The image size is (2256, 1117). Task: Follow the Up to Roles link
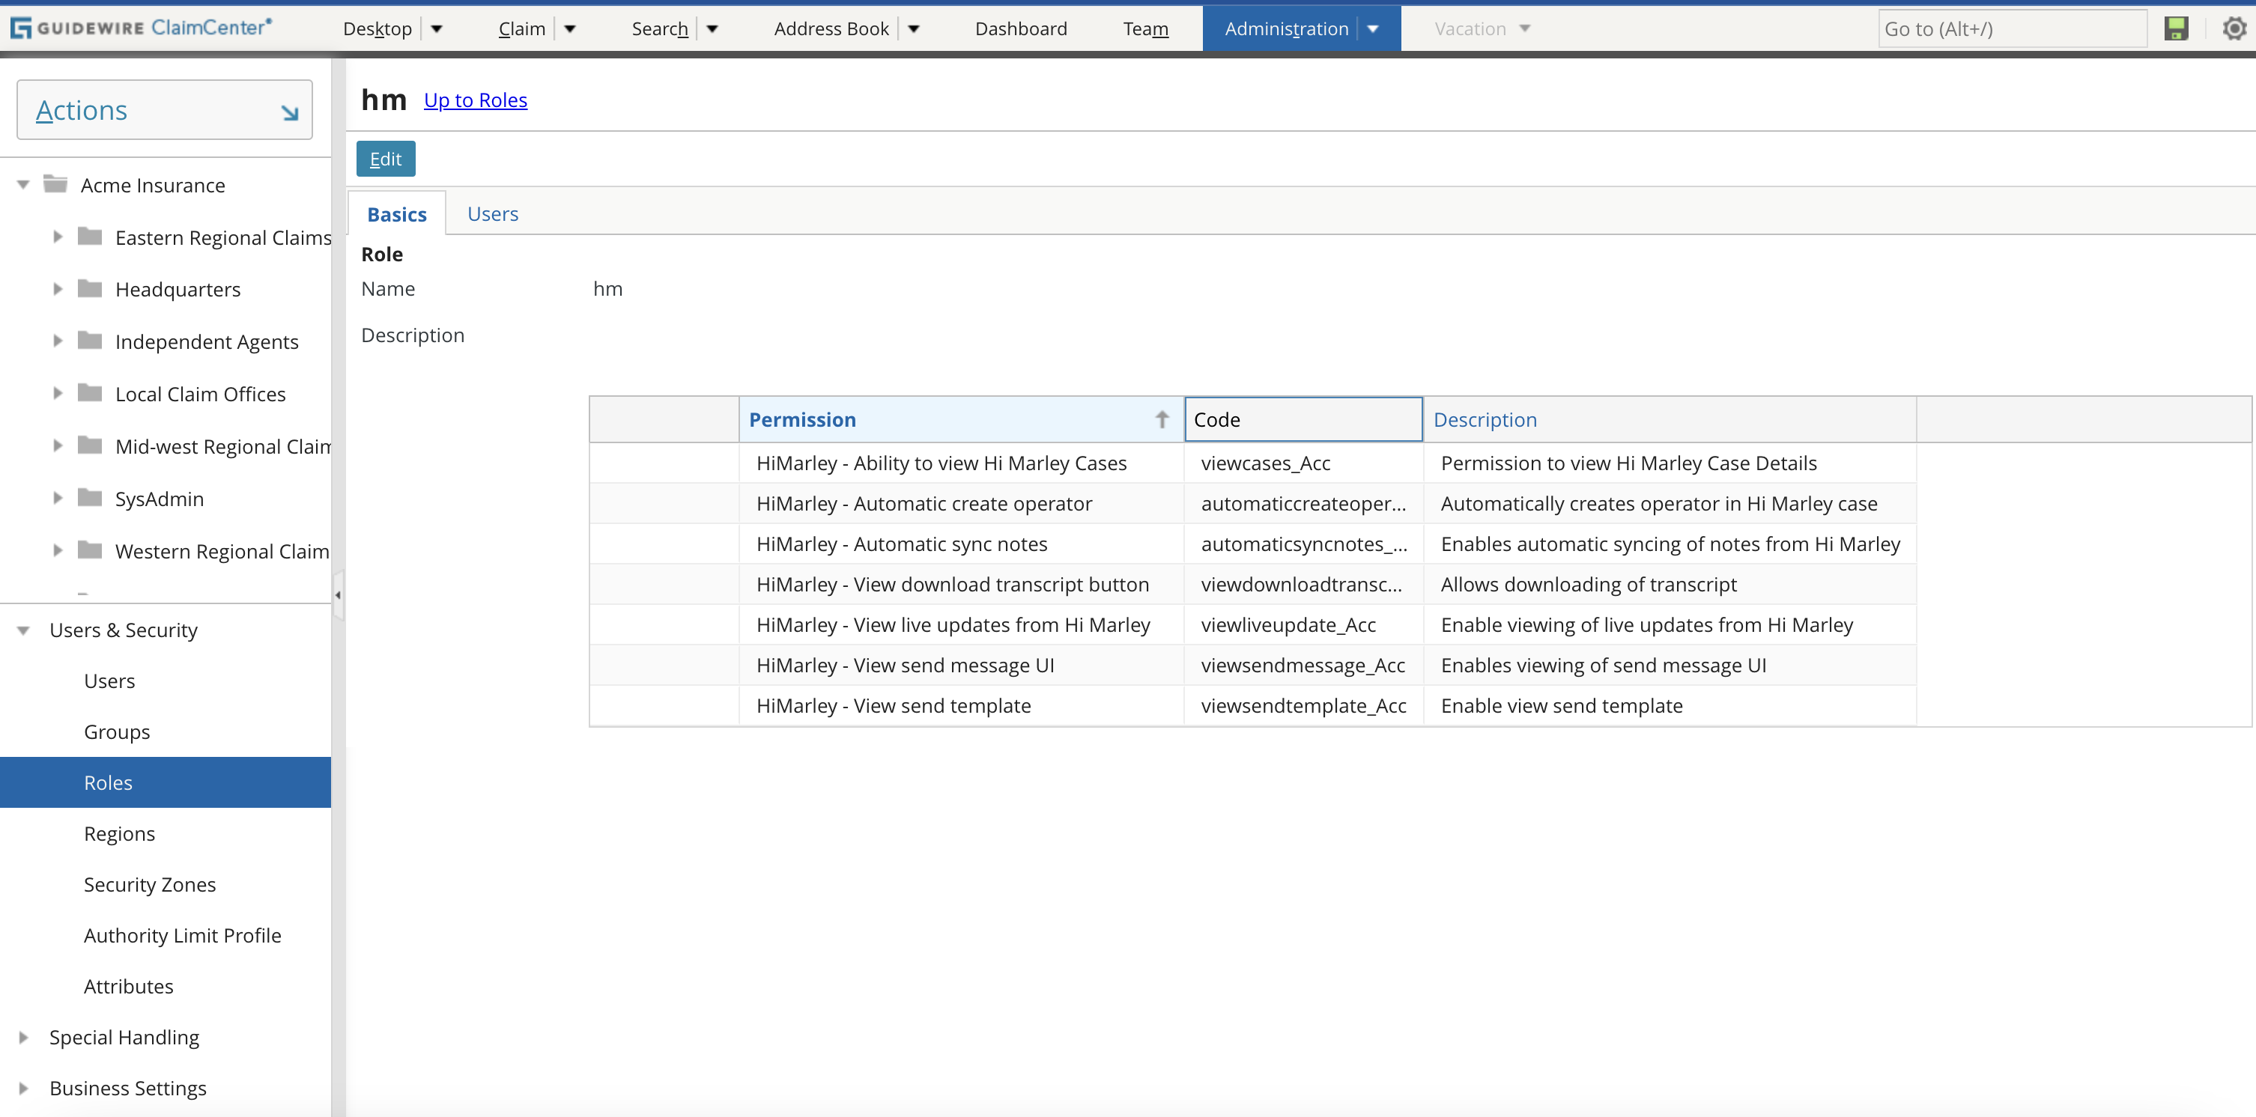(476, 100)
